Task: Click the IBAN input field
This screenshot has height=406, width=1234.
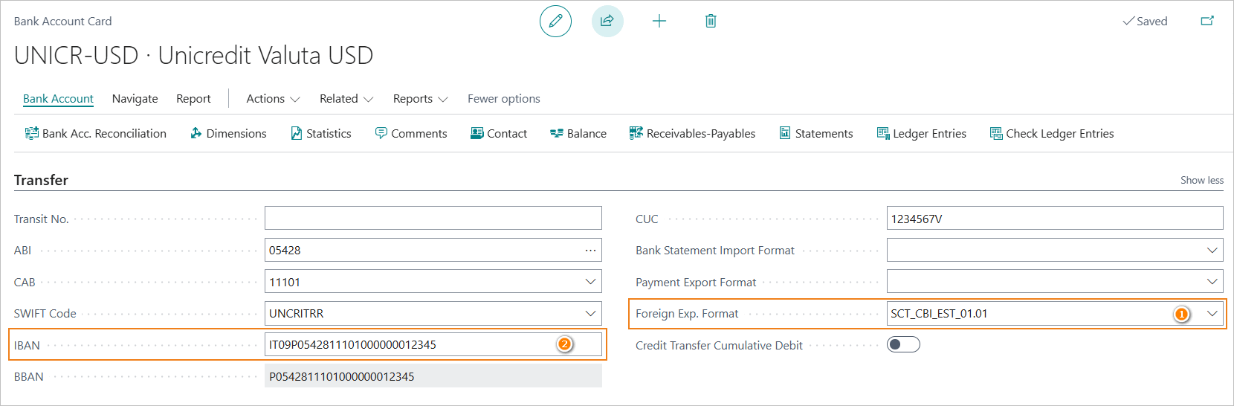Action: pos(433,344)
